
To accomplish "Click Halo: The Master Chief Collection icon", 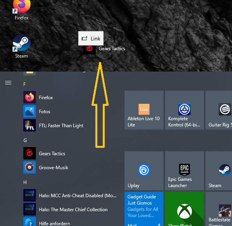I will pyautogui.click(x=30, y=209).
